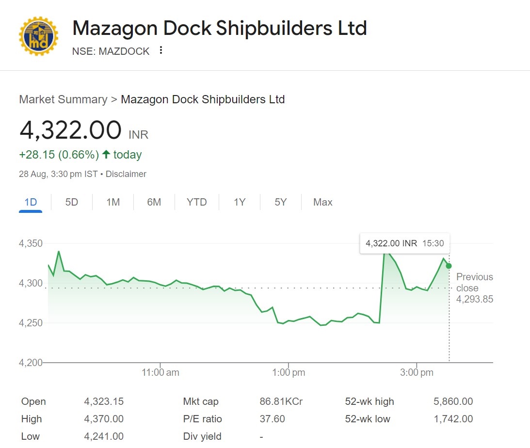The width and height of the screenshot is (530, 448).
Task: Switch to the 1M chart view
Action: (112, 202)
